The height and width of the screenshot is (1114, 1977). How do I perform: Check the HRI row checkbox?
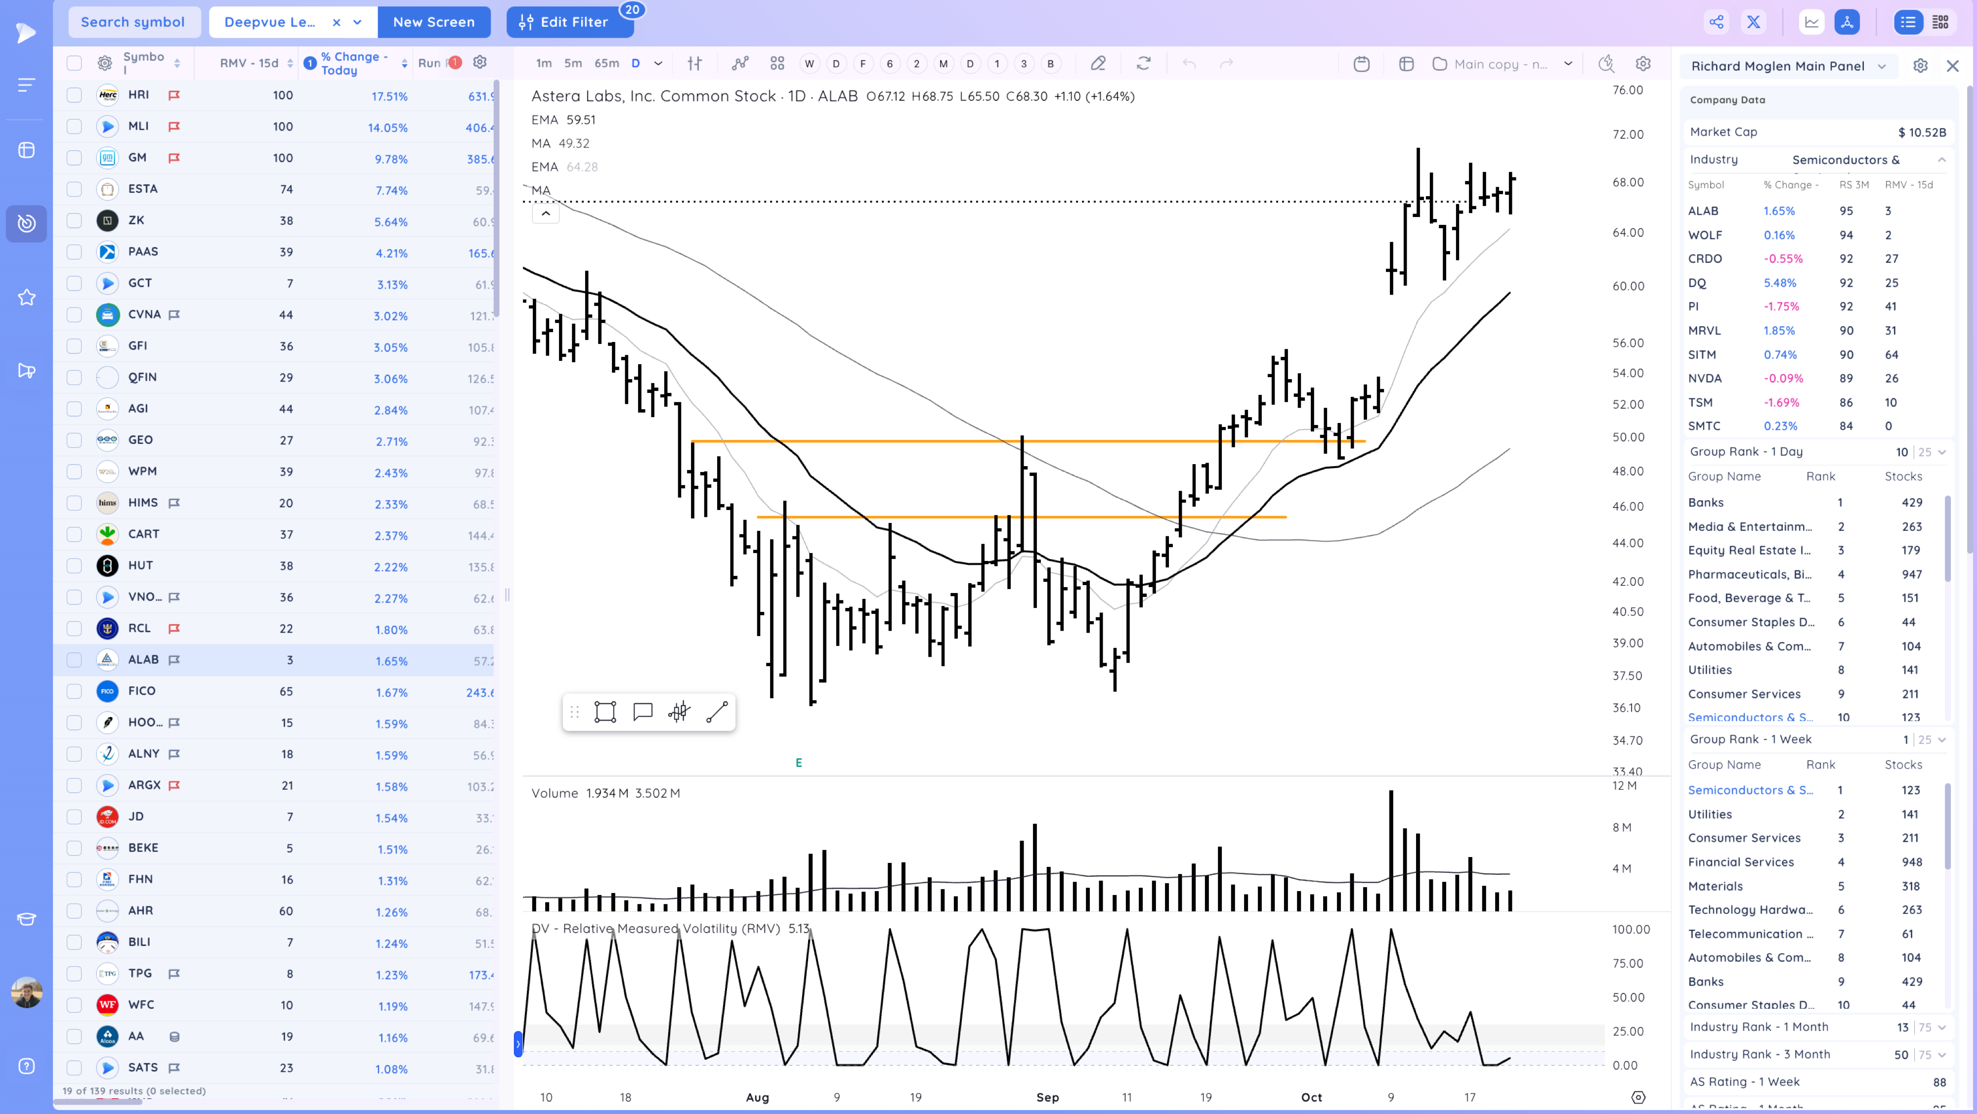click(74, 95)
